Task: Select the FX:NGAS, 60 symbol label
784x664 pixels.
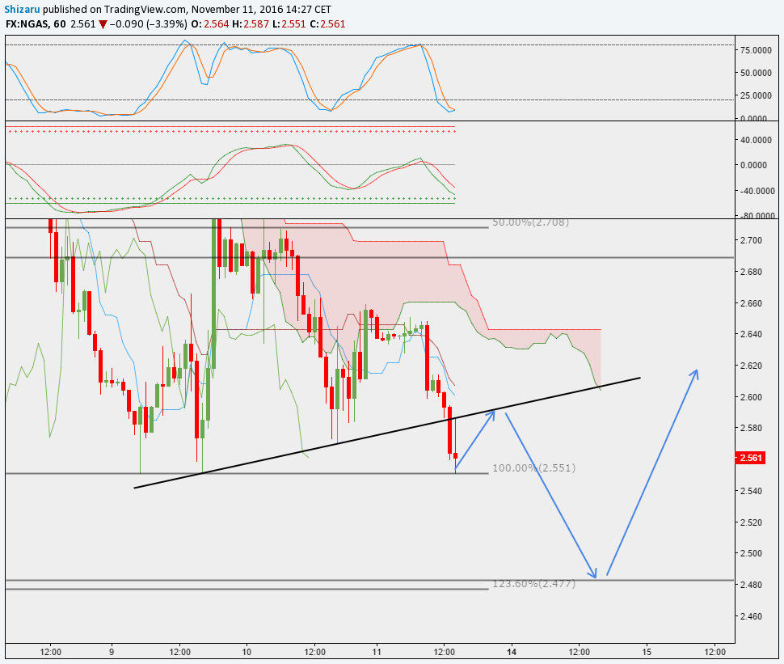Action: [36, 24]
